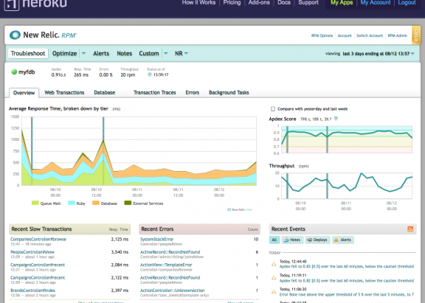Click warning icon for 11:06:20 event
The image size is (425, 303).
[274, 292]
